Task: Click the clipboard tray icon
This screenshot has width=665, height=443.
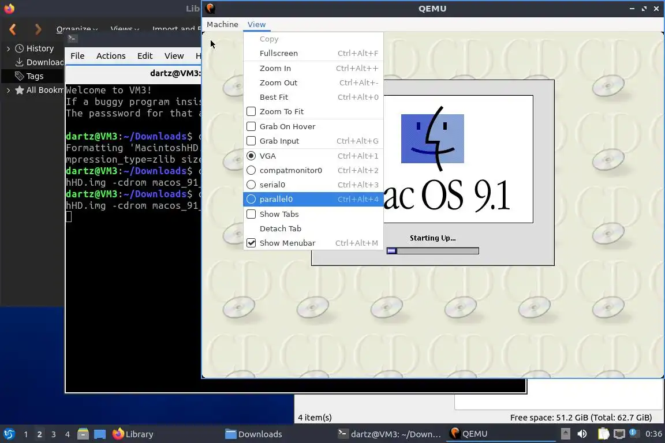Action: 603,434
